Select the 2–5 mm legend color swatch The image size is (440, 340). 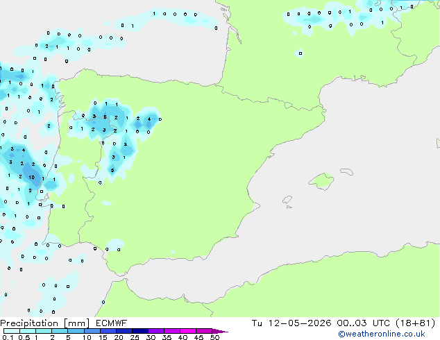(x=60, y=331)
